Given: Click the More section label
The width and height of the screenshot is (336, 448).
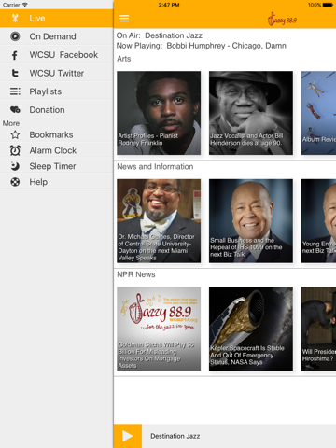Looking at the screenshot, I should [x=11, y=123].
